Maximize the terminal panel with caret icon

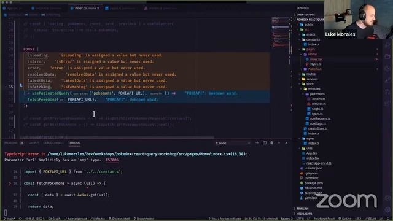pyautogui.click(x=279, y=143)
